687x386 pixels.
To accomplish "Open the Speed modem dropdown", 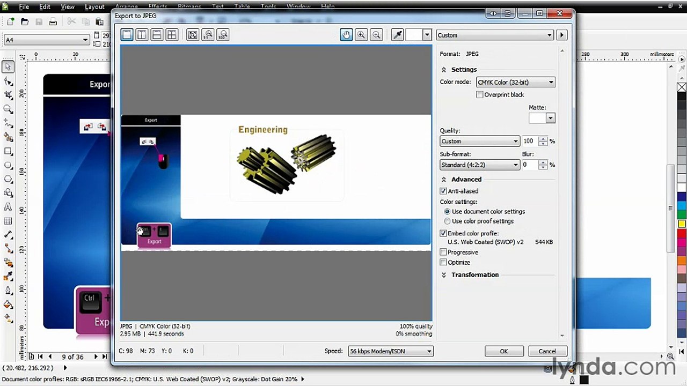I will click(x=390, y=351).
